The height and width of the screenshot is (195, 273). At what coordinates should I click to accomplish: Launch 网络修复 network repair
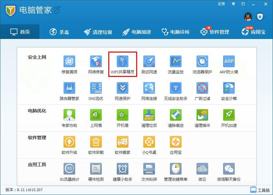click(96, 64)
